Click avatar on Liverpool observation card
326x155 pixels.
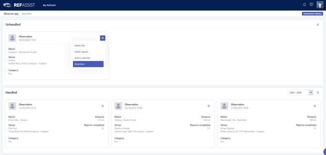pyautogui.click(x=12, y=38)
